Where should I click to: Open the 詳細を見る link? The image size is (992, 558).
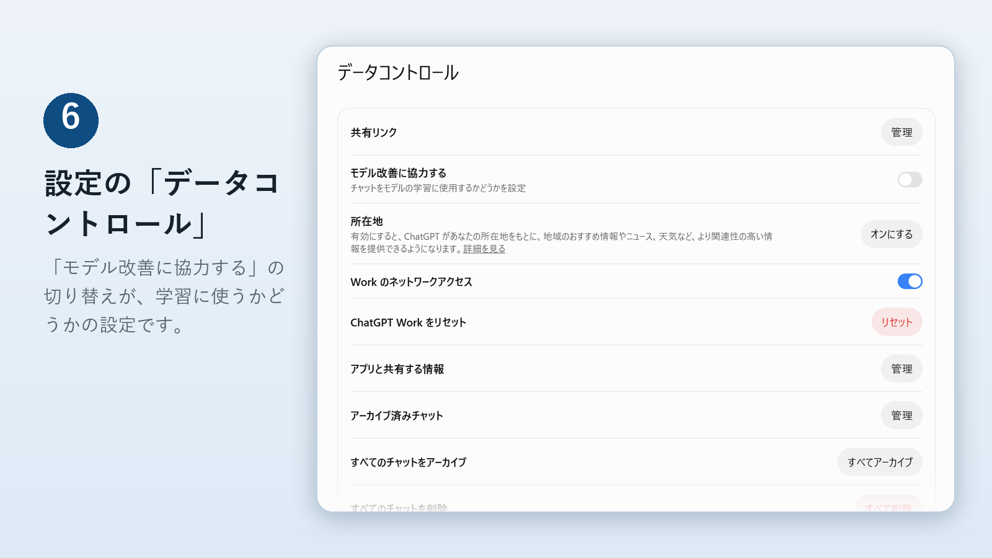click(x=484, y=249)
